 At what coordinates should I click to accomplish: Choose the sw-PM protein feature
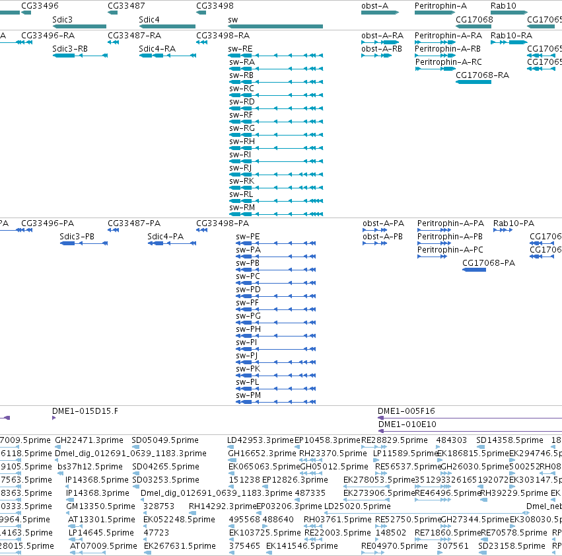275,402
